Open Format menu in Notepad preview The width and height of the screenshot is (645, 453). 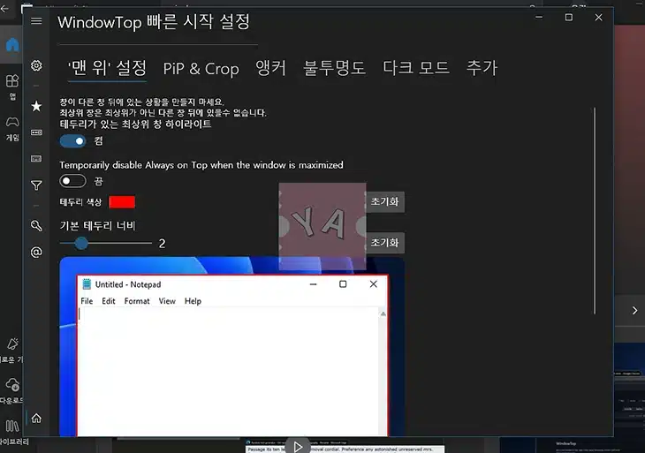(137, 301)
